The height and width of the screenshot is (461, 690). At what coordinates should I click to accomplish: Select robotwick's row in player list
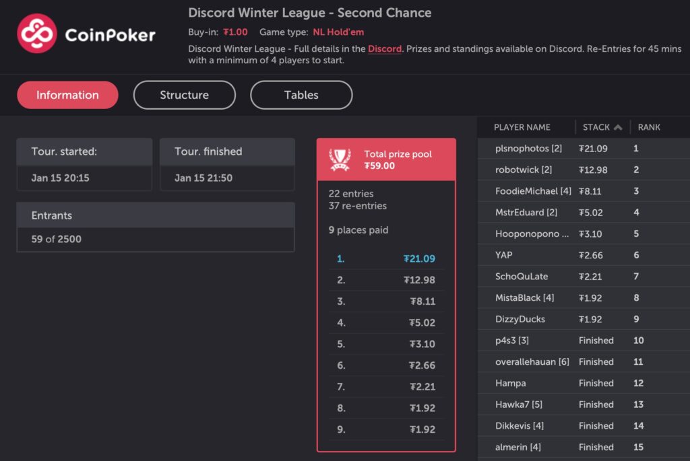(x=527, y=170)
